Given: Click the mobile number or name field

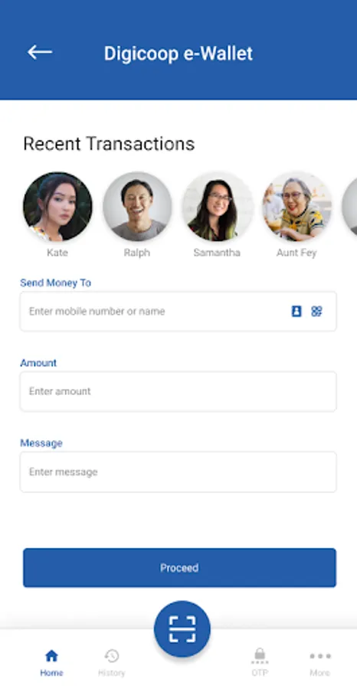Looking at the screenshot, I should (178, 311).
